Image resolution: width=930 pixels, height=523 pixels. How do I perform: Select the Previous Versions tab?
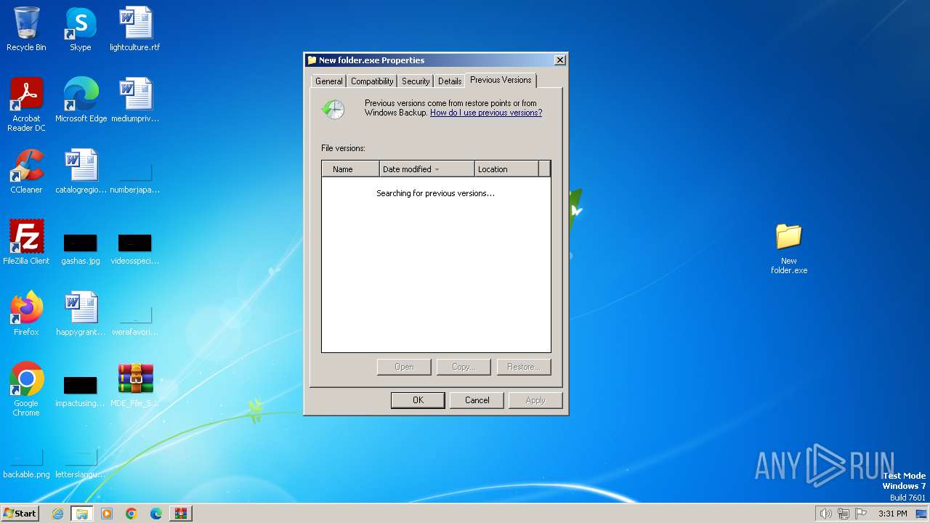point(501,80)
